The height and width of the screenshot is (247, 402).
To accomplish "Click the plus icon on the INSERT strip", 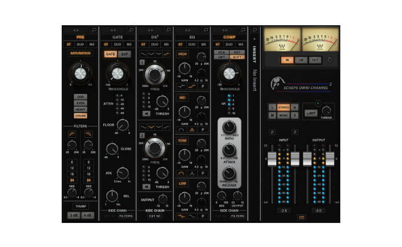I will pyautogui.click(x=254, y=39).
